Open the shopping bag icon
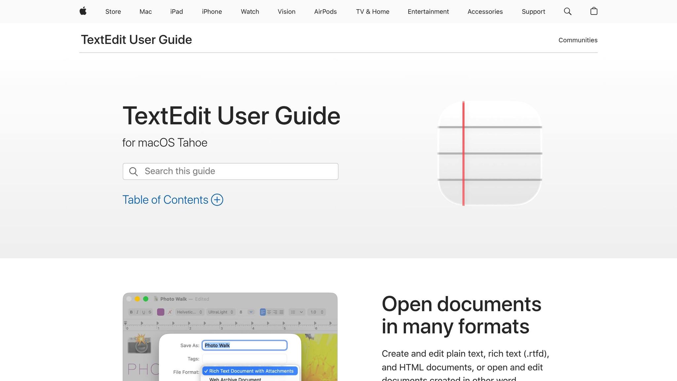 point(594,11)
